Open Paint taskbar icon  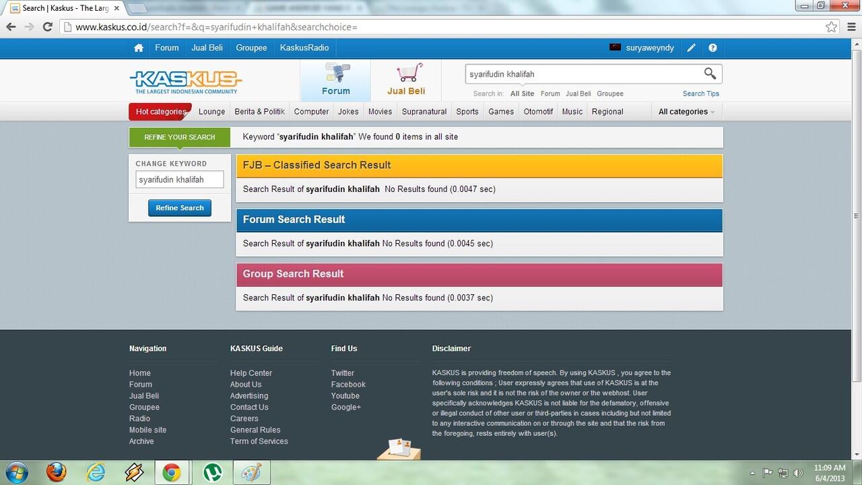(x=251, y=472)
